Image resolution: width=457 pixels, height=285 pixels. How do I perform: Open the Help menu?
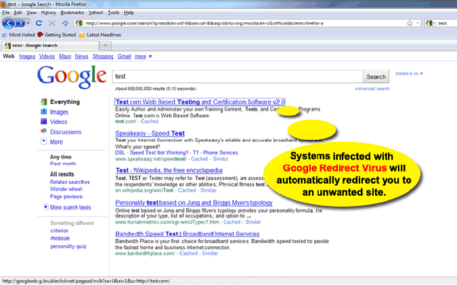[129, 13]
